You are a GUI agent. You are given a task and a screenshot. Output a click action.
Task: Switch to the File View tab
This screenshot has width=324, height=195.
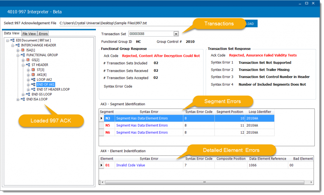click(29, 33)
